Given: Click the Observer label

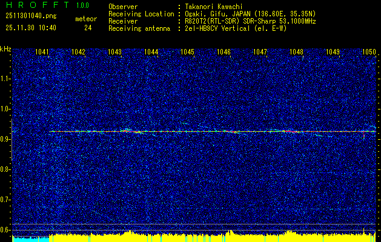Looking at the screenshot, I should [x=123, y=7].
